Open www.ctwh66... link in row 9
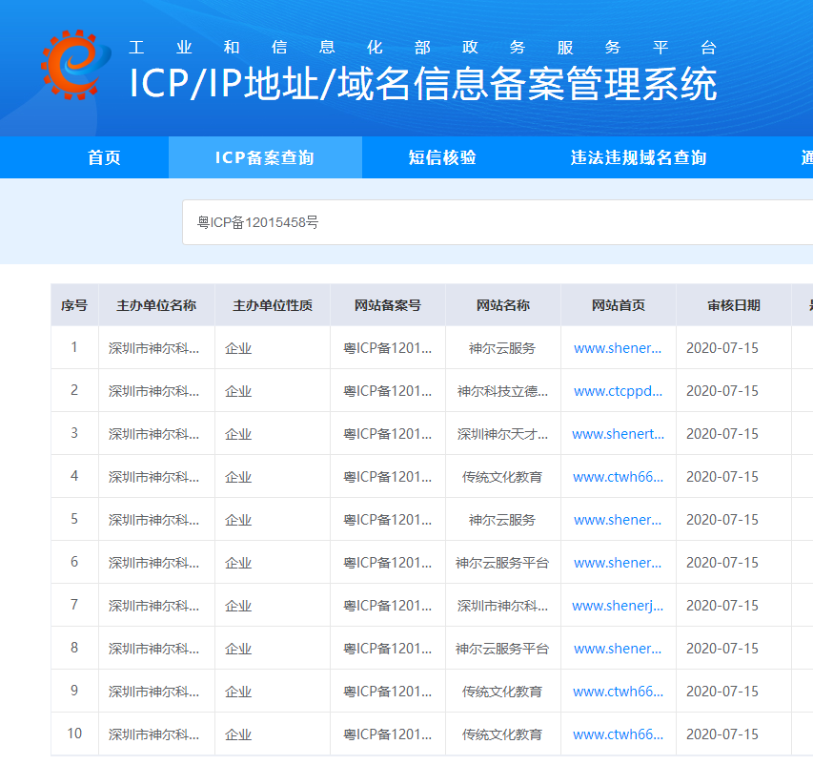This screenshot has height=765, width=813. (618, 692)
